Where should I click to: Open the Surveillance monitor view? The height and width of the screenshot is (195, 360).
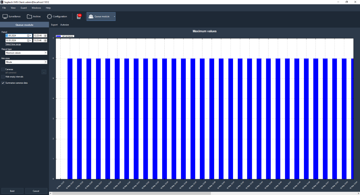point(5,17)
